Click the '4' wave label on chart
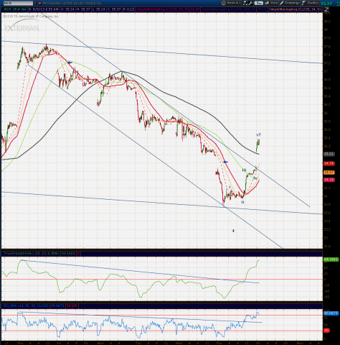This screenshot has height=345, width=340. pyautogui.click(x=233, y=231)
